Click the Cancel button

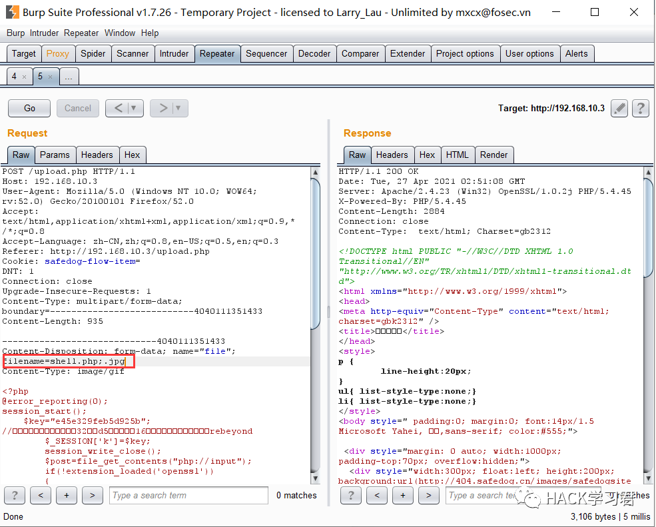[78, 109]
